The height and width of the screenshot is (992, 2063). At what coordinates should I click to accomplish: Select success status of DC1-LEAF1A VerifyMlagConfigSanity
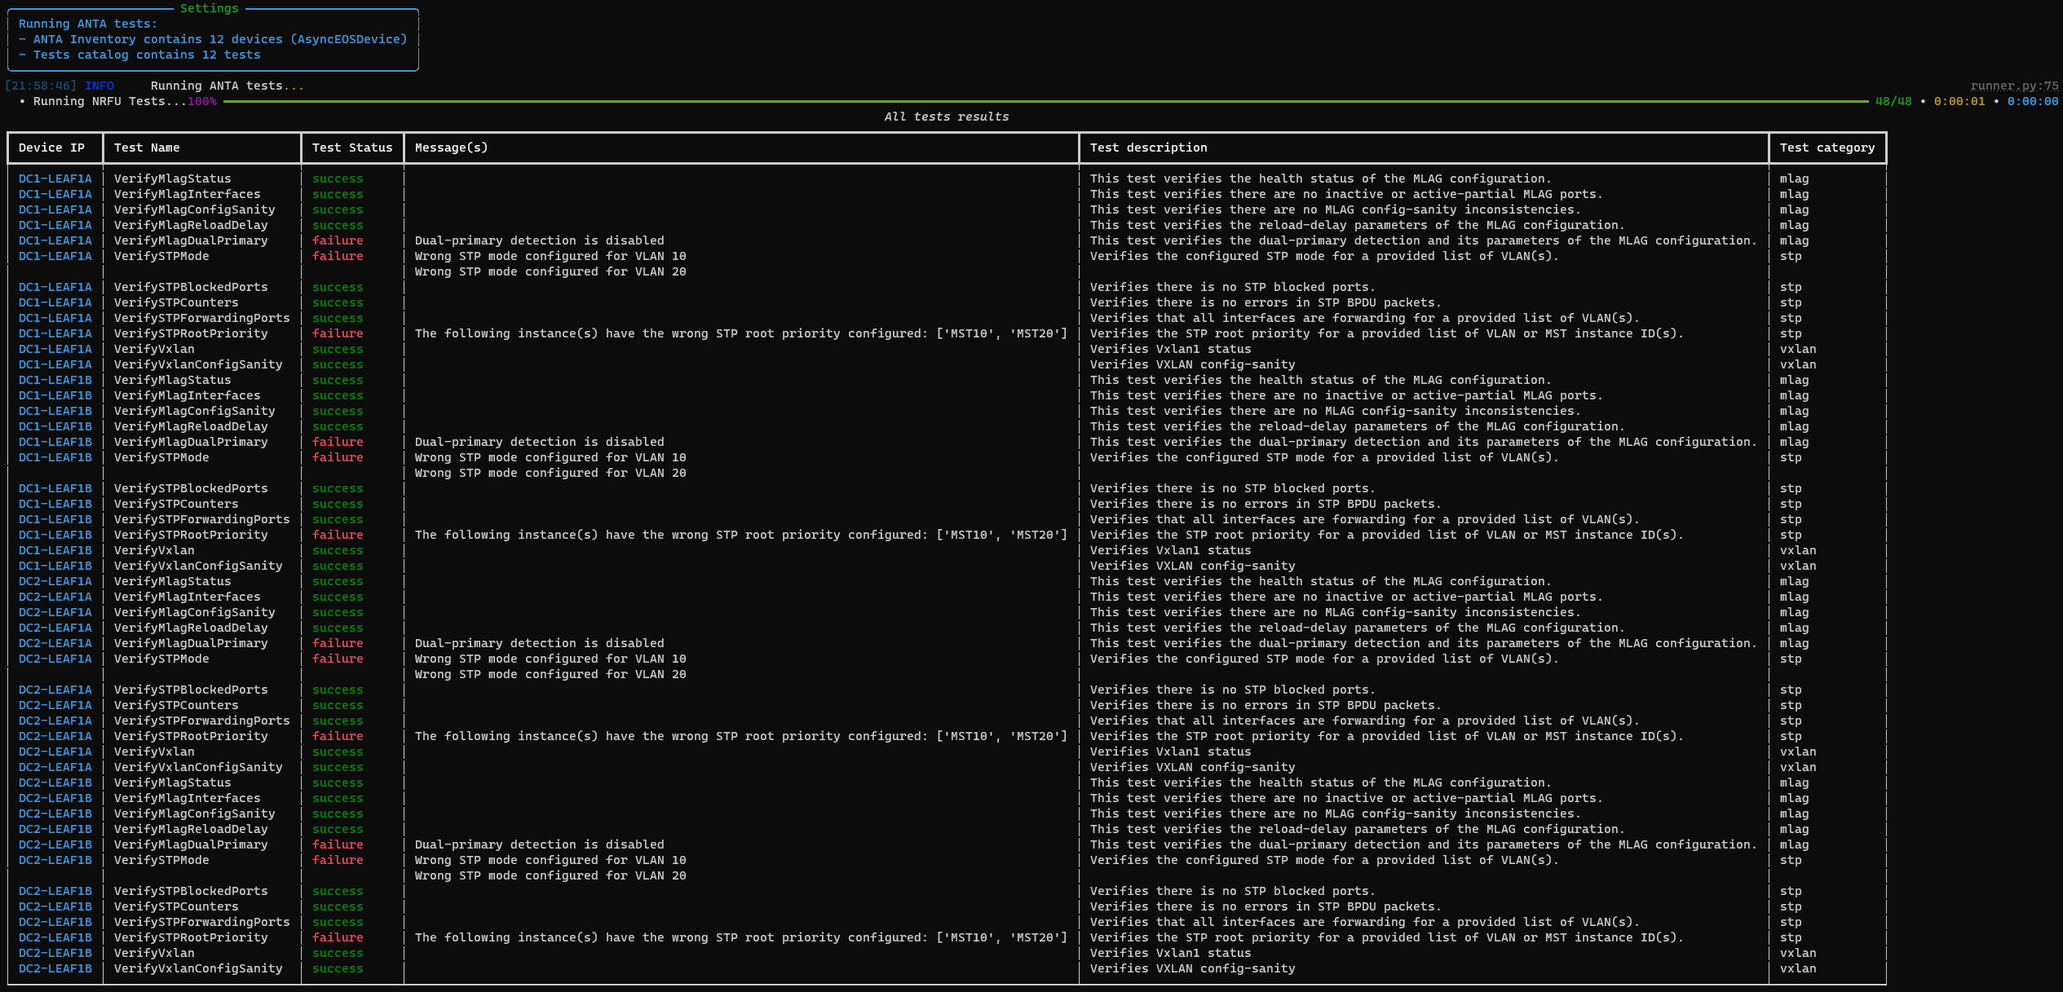coord(338,209)
